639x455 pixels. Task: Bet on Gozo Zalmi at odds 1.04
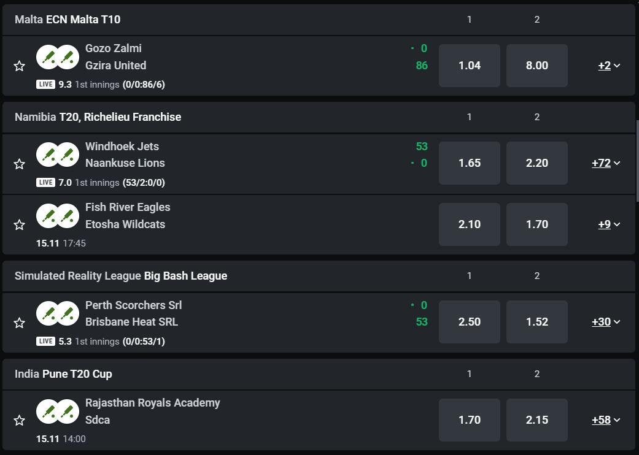pos(470,66)
